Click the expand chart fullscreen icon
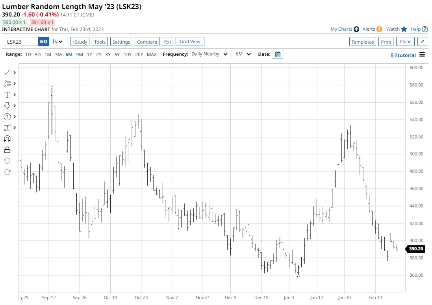Screen dimensions: 432x305 (422, 42)
